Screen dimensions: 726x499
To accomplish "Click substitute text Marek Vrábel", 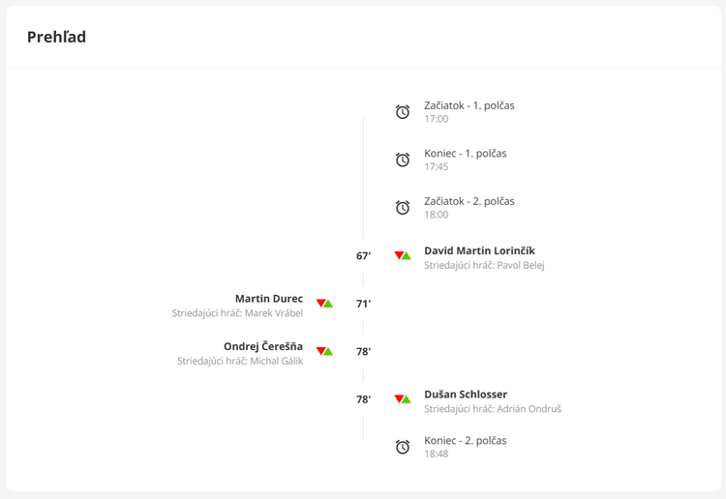I will (274, 313).
